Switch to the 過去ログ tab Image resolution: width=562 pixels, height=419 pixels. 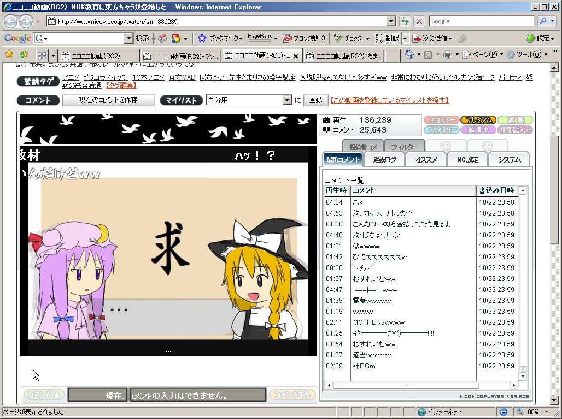coord(384,160)
